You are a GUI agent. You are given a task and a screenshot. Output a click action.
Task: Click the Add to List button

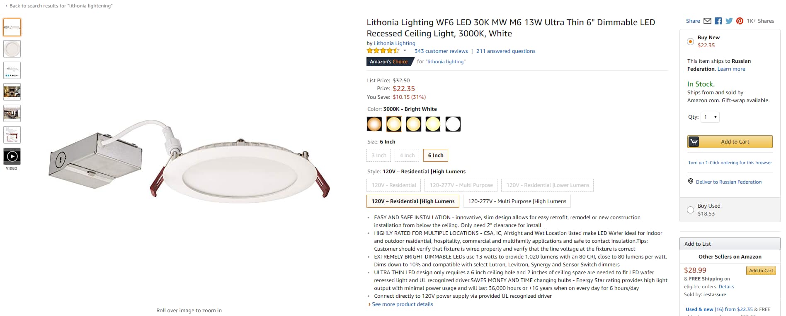point(730,244)
